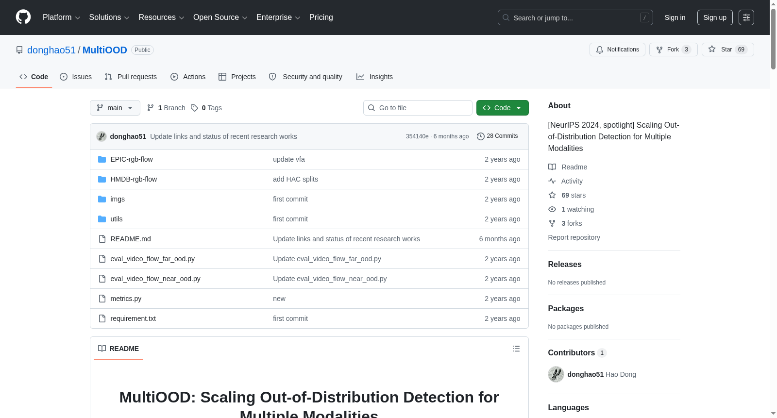
Task: Open the metrics.py file
Action: 126,299
